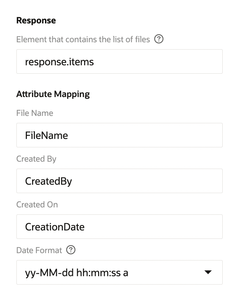Click the downward chevron on Date Format field
Image resolution: width=238 pixels, height=294 pixels.
pos(208,272)
